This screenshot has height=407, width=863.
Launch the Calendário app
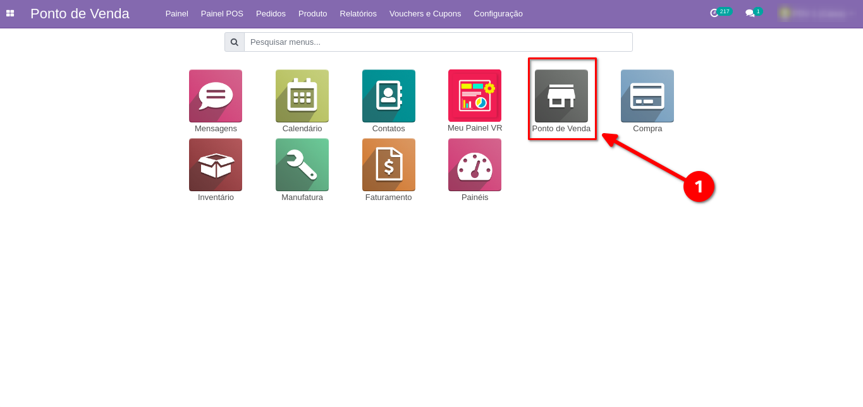pos(302,96)
